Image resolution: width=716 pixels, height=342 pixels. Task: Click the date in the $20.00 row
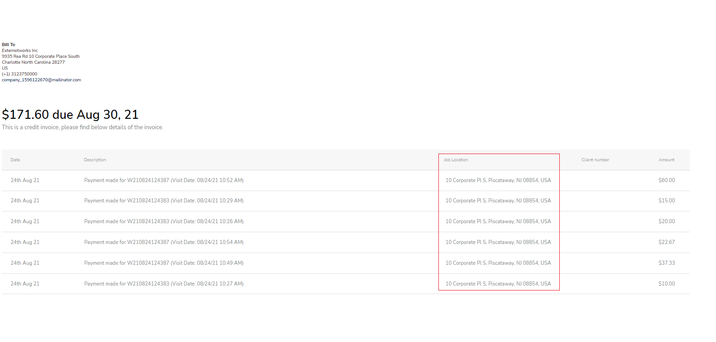point(25,221)
